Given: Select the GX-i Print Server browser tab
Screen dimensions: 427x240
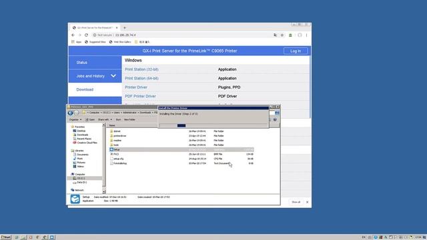Looking at the screenshot, I should [95, 28].
